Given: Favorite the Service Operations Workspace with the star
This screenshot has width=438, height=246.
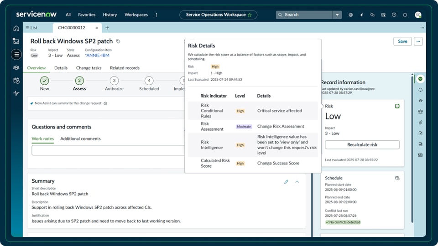Looking at the screenshot, I should click(x=250, y=15).
